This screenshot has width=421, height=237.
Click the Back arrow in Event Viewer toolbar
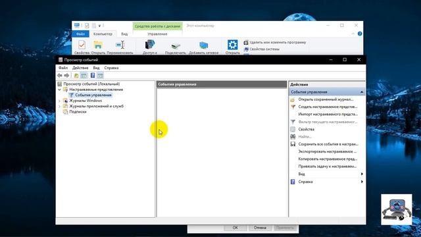click(60, 76)
